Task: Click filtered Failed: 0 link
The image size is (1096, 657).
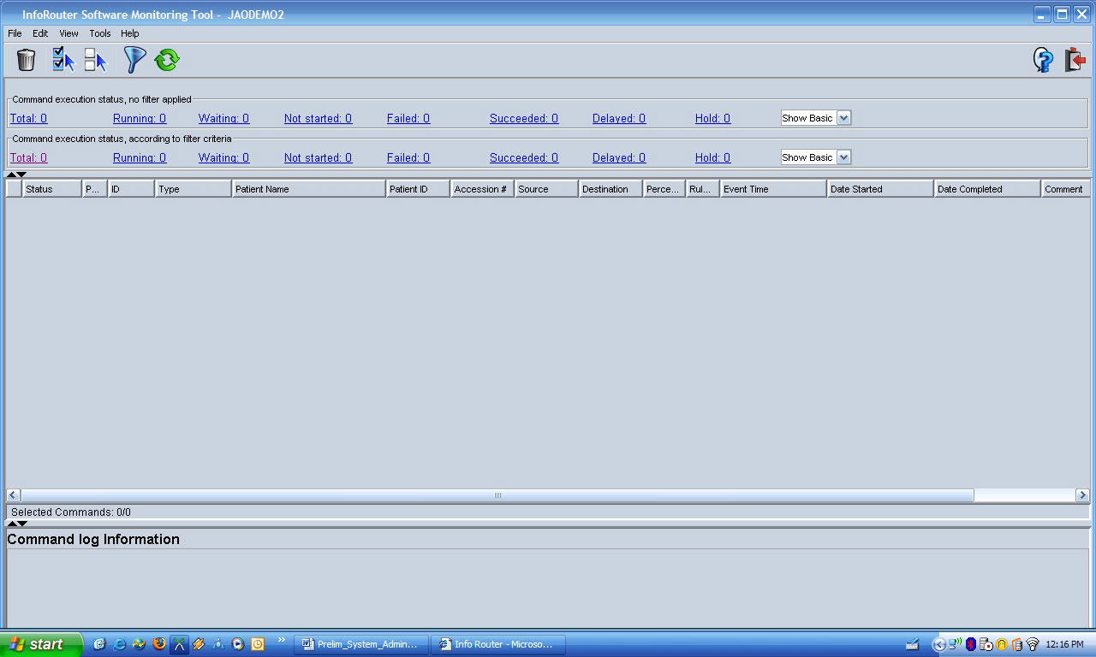Action: click(408, 157)
